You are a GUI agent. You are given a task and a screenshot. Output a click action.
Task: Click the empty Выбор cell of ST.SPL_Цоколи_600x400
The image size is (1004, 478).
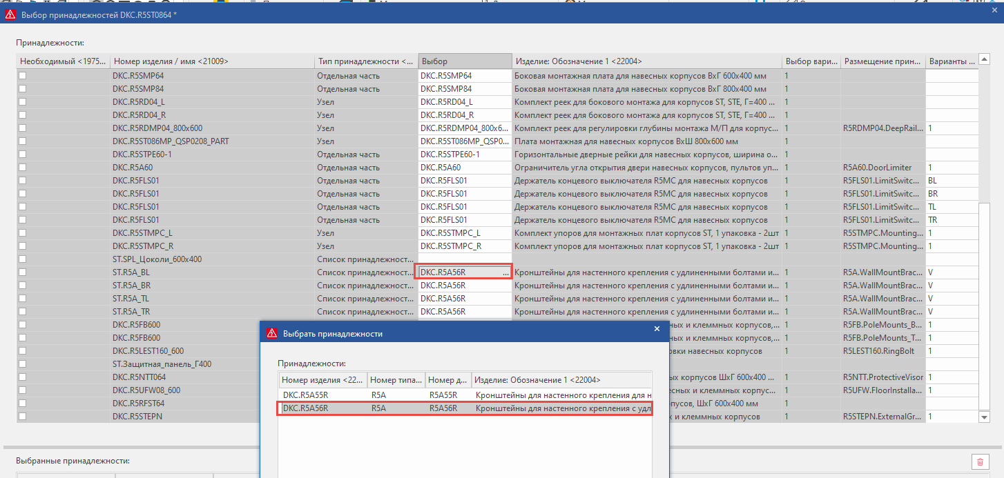465,259
